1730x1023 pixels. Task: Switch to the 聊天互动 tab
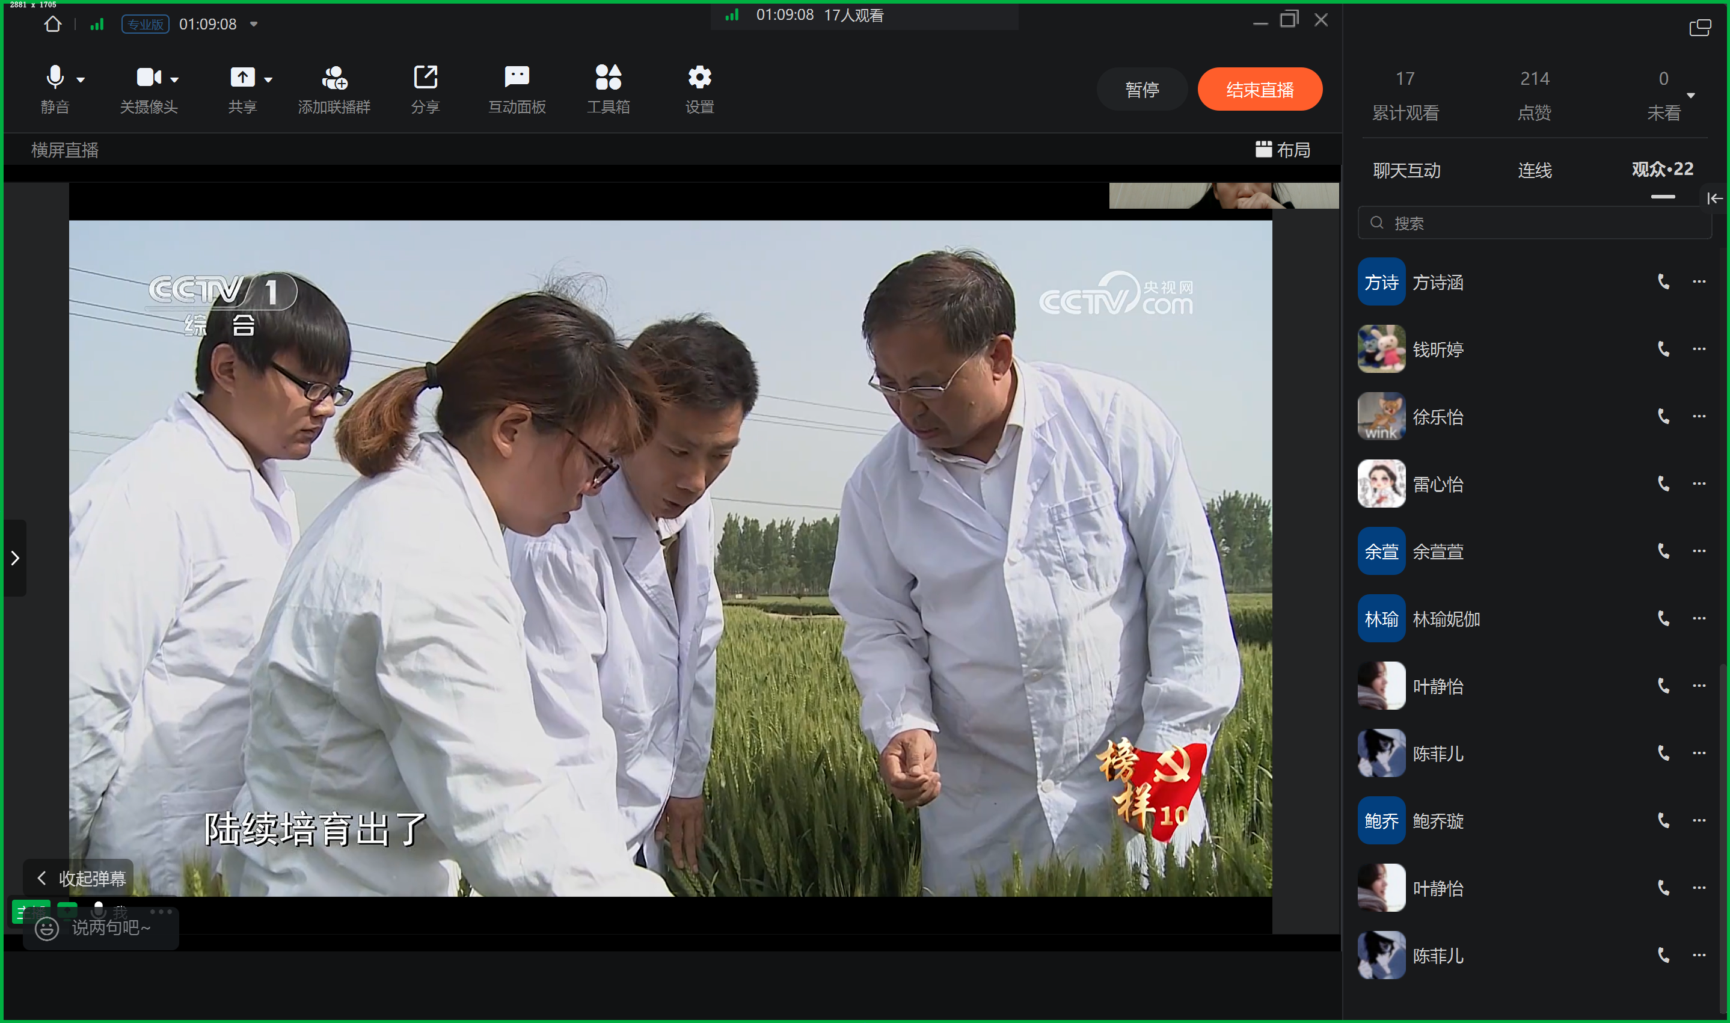1406,170
